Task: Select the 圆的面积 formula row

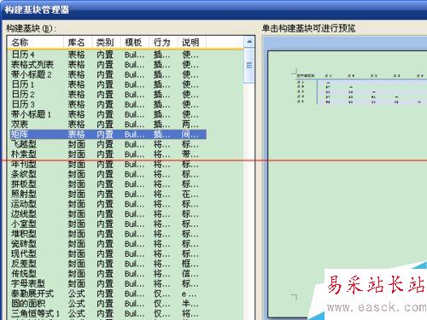Action: coord(108,303)
